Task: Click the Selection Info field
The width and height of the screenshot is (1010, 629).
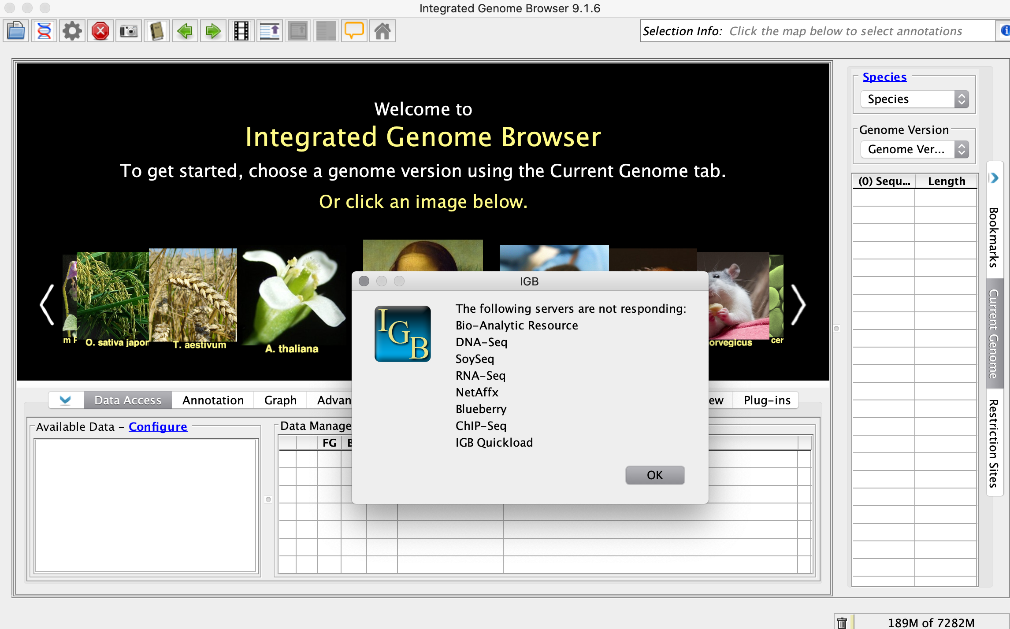Action: 817,31
